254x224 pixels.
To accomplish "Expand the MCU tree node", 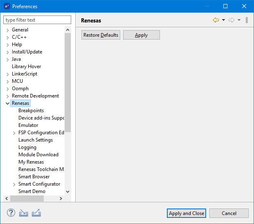I will click(x=7, y=82).
